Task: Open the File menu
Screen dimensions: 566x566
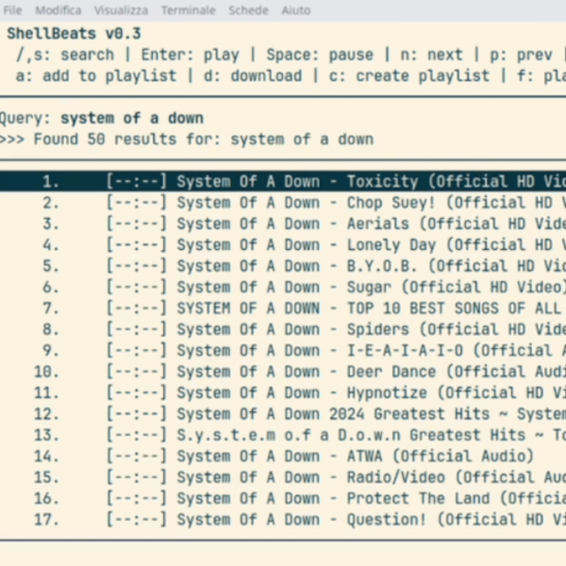Action: 13,9
